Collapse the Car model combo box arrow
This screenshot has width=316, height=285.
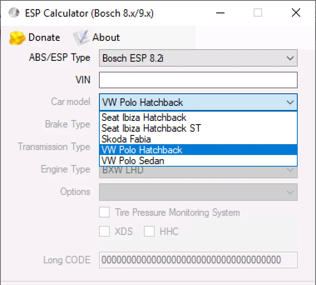(290, 102)
